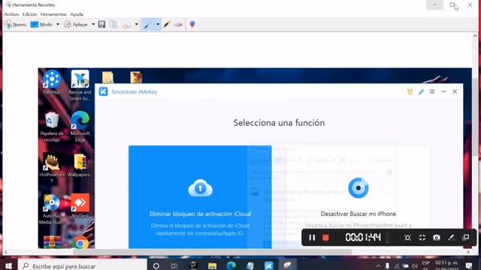
Task: Click the Wallpapers folder icon
Action: pyautogui.click(x=80, y=165)
